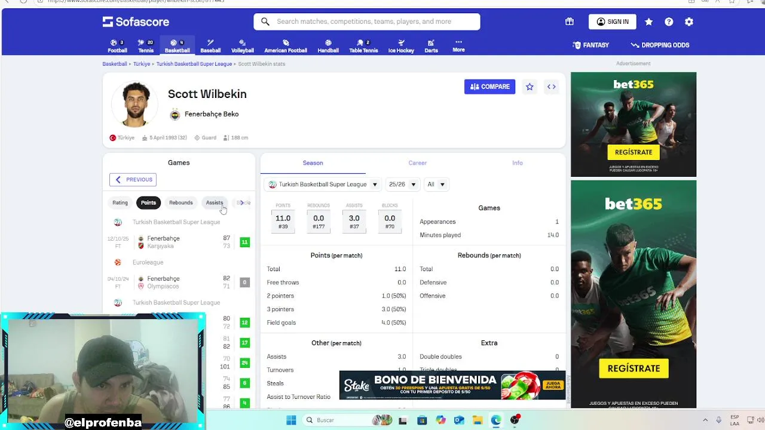Image resolution: width=765 pixels, height=430 pixels.
Task: Click the PREVIOUS games button
Action: pos(133,180)
